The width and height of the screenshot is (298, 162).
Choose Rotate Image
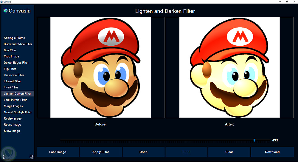[12, 125]
